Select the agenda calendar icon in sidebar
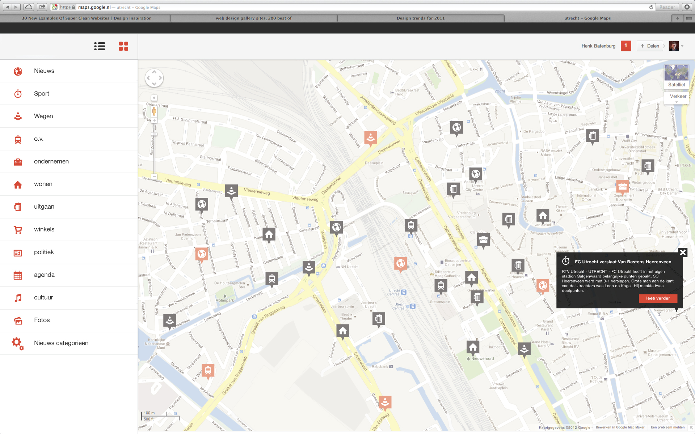This screenshot has width=695, height=434. pyautogui.click(x=18, y=275)
